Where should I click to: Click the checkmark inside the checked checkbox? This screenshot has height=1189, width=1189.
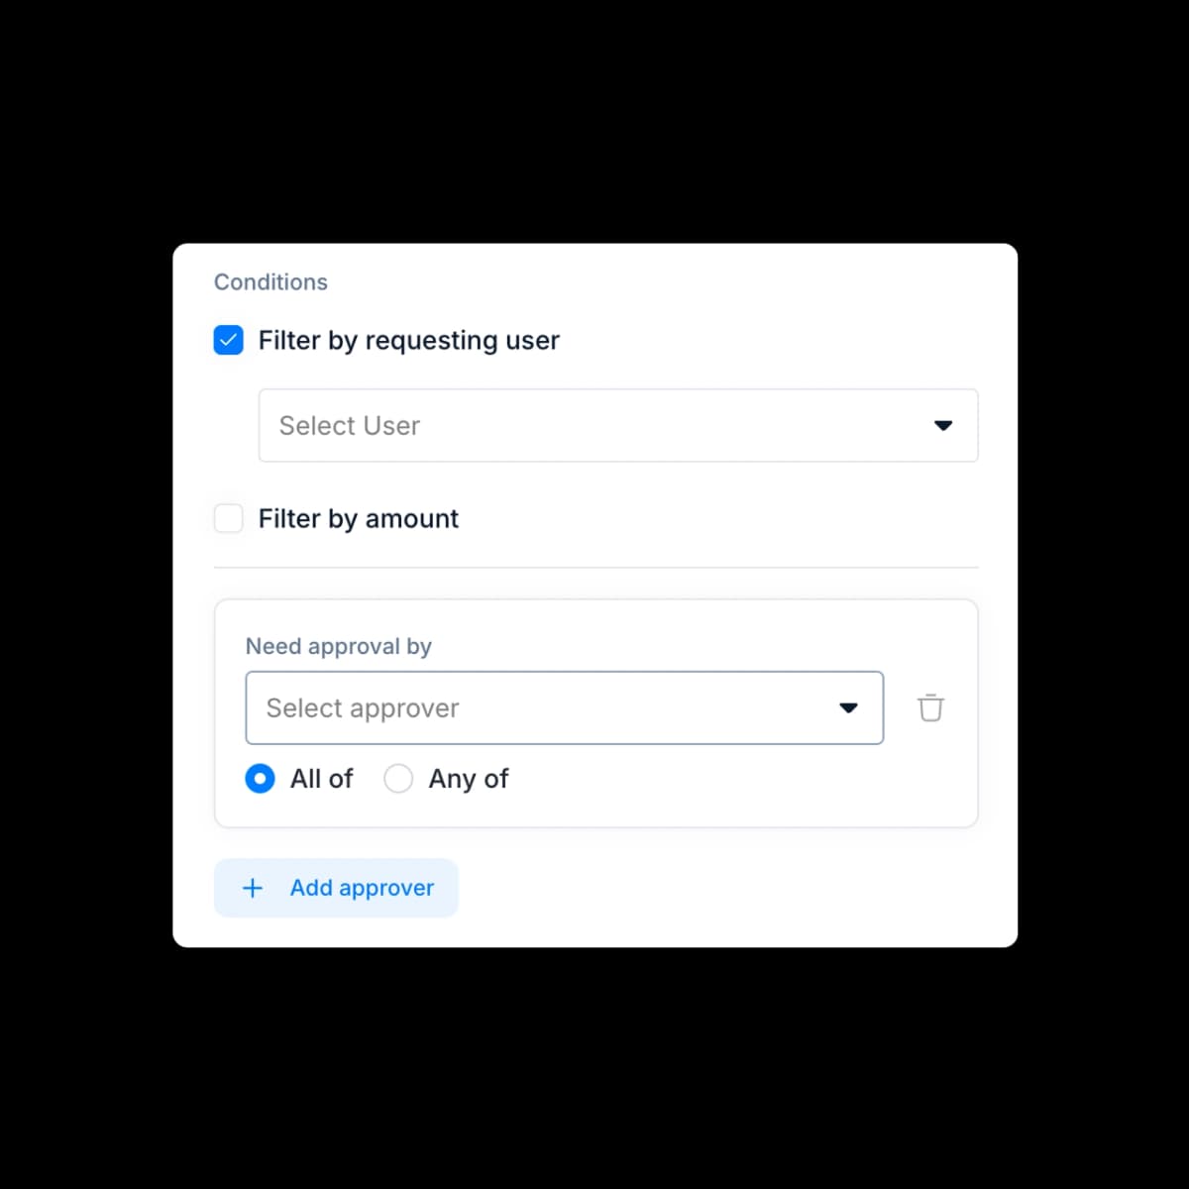coord(228,340)
